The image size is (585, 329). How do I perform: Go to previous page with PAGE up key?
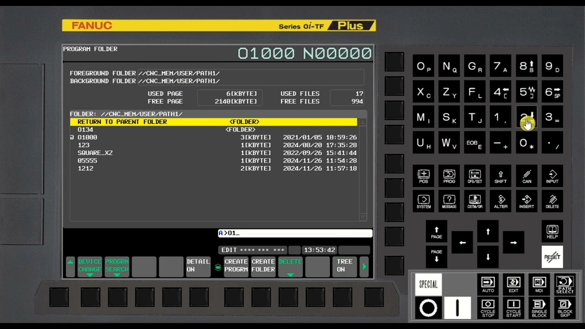436,232
